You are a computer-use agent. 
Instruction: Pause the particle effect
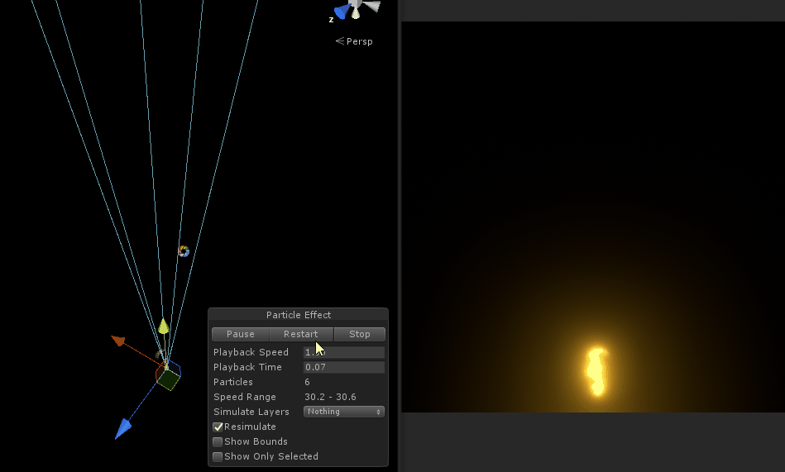[x=241, y=334]
